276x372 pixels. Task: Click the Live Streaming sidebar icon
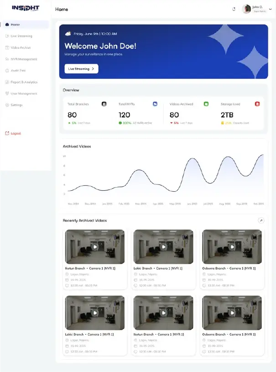7,36
